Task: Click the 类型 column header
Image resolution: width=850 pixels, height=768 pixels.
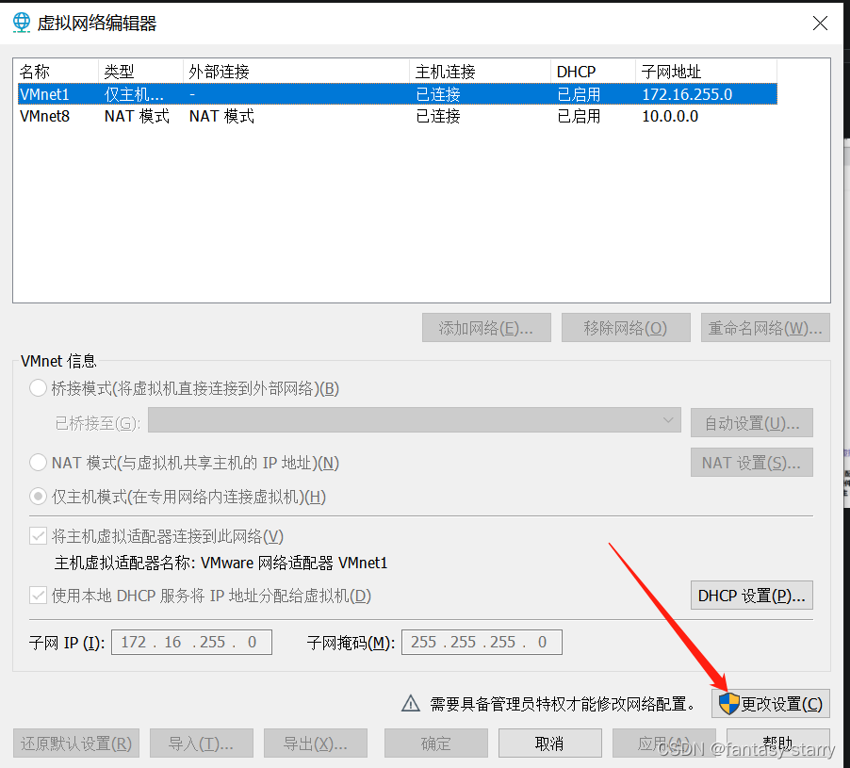Action: pyautogui.click(x=140, y=71)
